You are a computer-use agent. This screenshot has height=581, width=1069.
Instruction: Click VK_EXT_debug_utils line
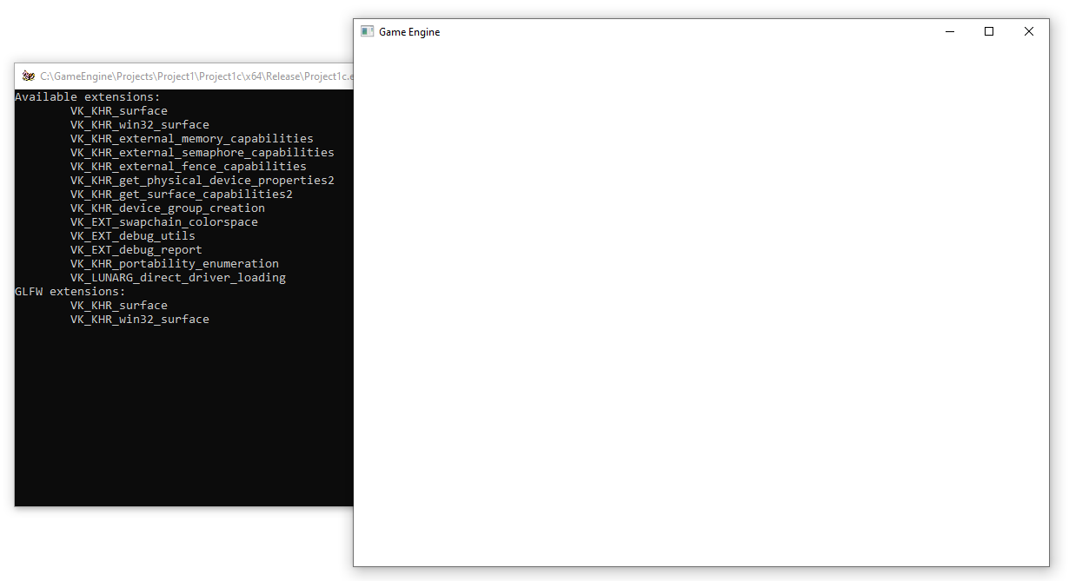click(133, 236)
